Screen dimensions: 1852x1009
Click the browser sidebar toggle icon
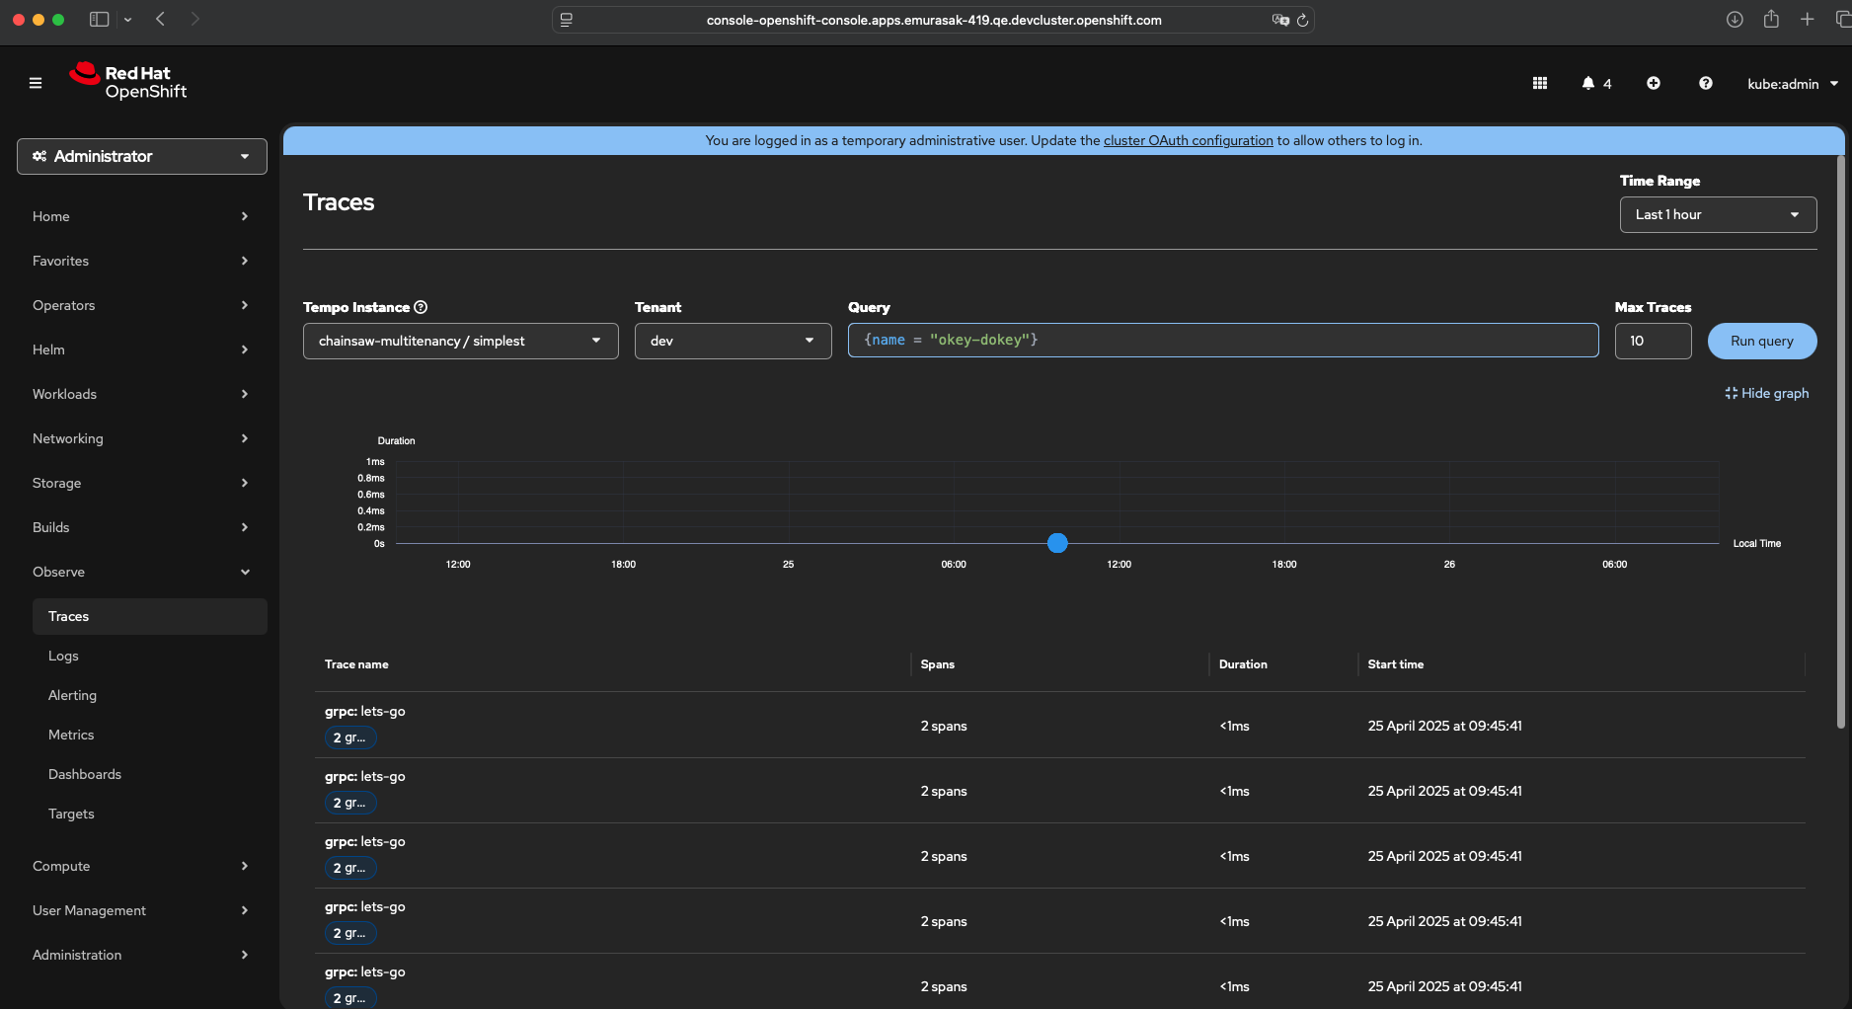click(99, 19)
